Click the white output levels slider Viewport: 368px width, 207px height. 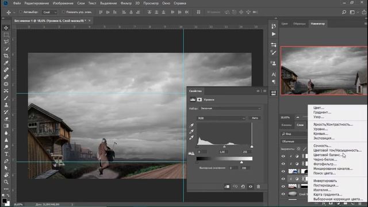pos(241,162)
